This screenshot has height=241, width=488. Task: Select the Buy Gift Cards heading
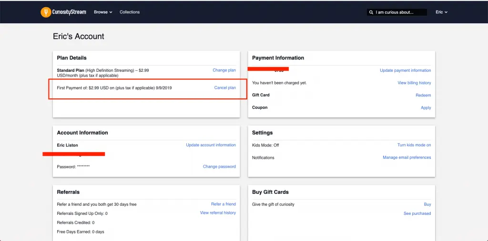[x=271, y=192]
